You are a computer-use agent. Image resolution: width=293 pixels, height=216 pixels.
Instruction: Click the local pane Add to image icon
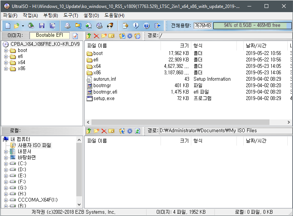click(x=122, y=131)
